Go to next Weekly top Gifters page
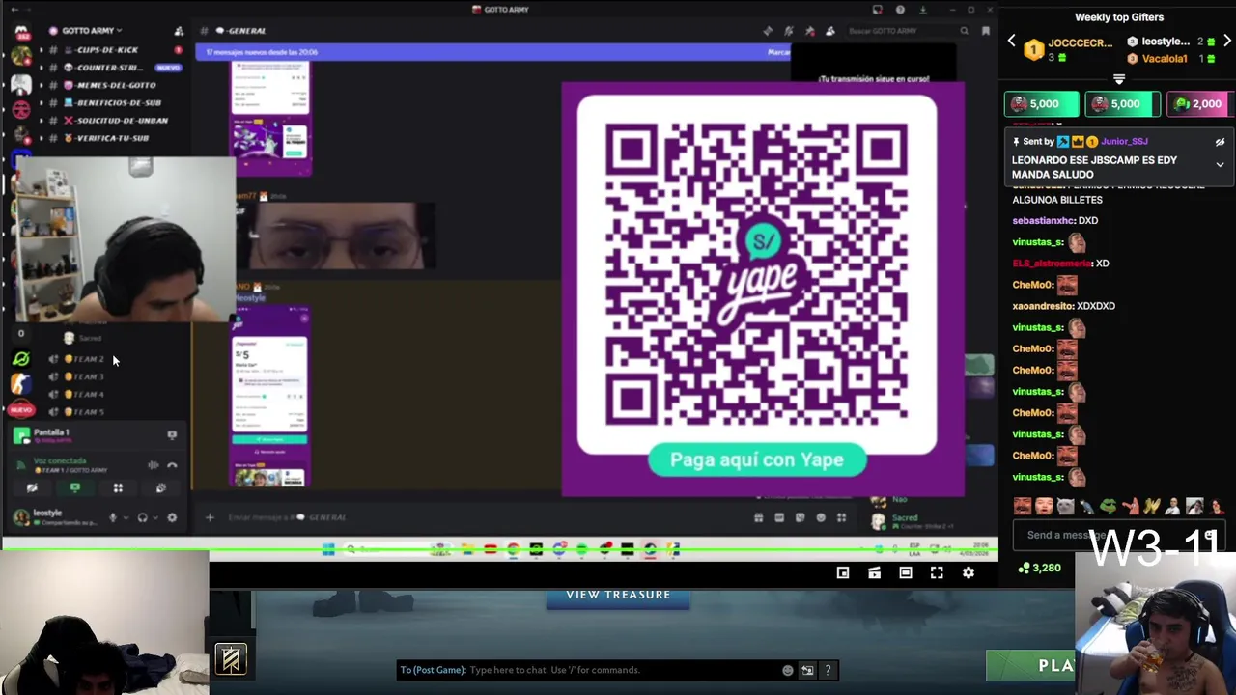 pos(1227,42)
